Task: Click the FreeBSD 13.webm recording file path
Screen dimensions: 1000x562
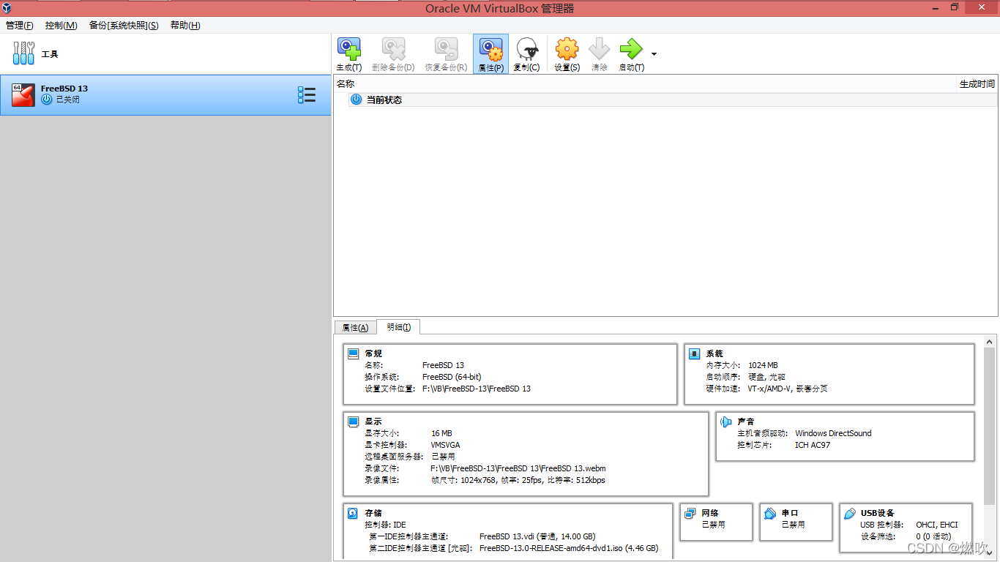Action: (518, 468)
